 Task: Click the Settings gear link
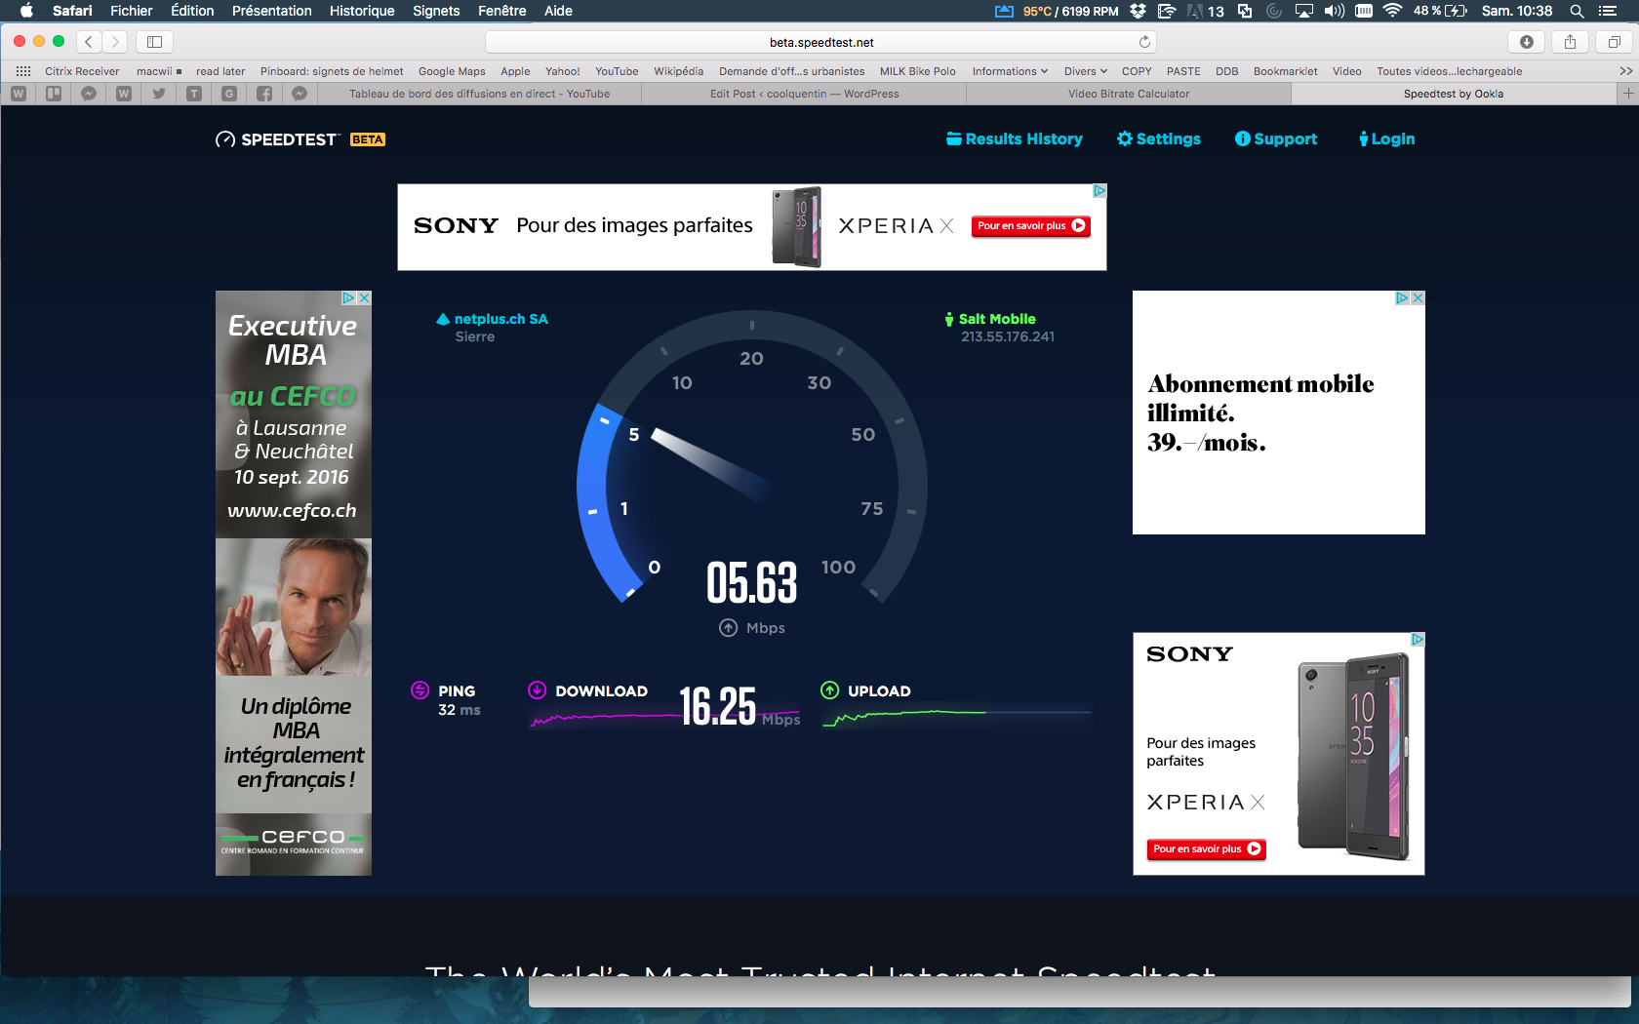[x=1159, y=139]
